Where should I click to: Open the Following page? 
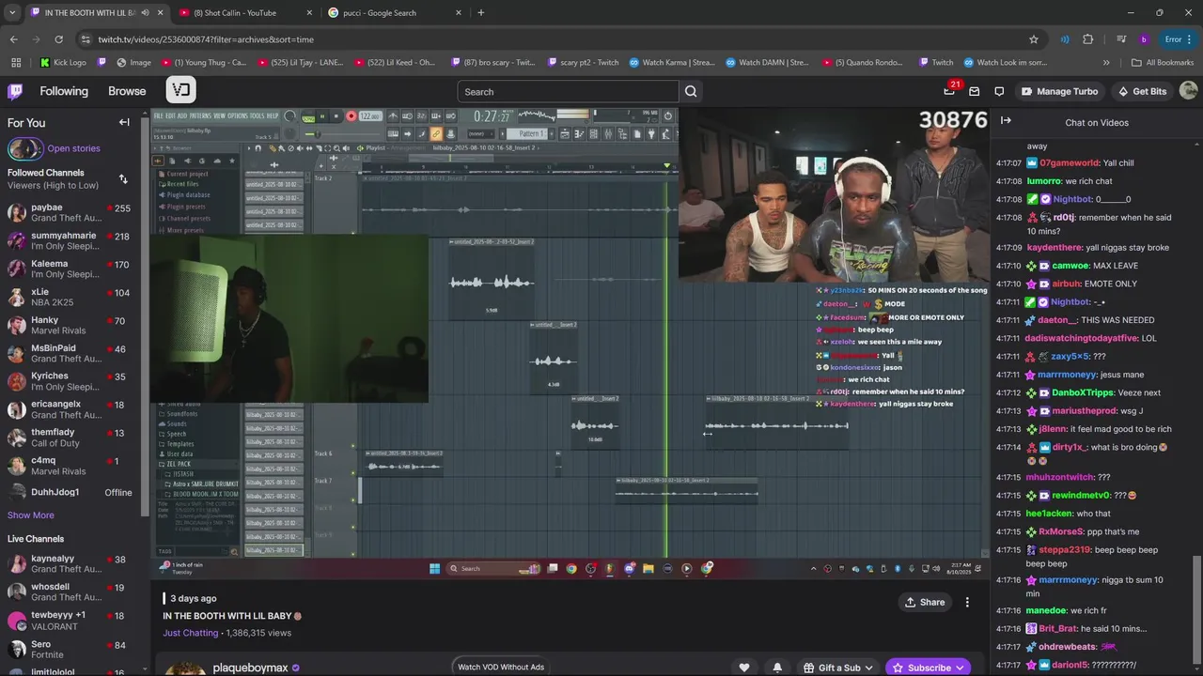click(x=64, y=91)
